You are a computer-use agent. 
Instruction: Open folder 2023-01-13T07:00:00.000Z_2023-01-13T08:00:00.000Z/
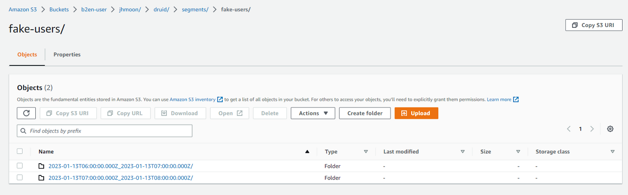coord(121,178)
